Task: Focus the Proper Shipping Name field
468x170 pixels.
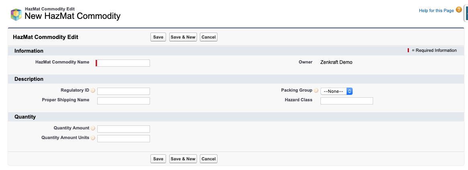Action: [x=123, y=101]
